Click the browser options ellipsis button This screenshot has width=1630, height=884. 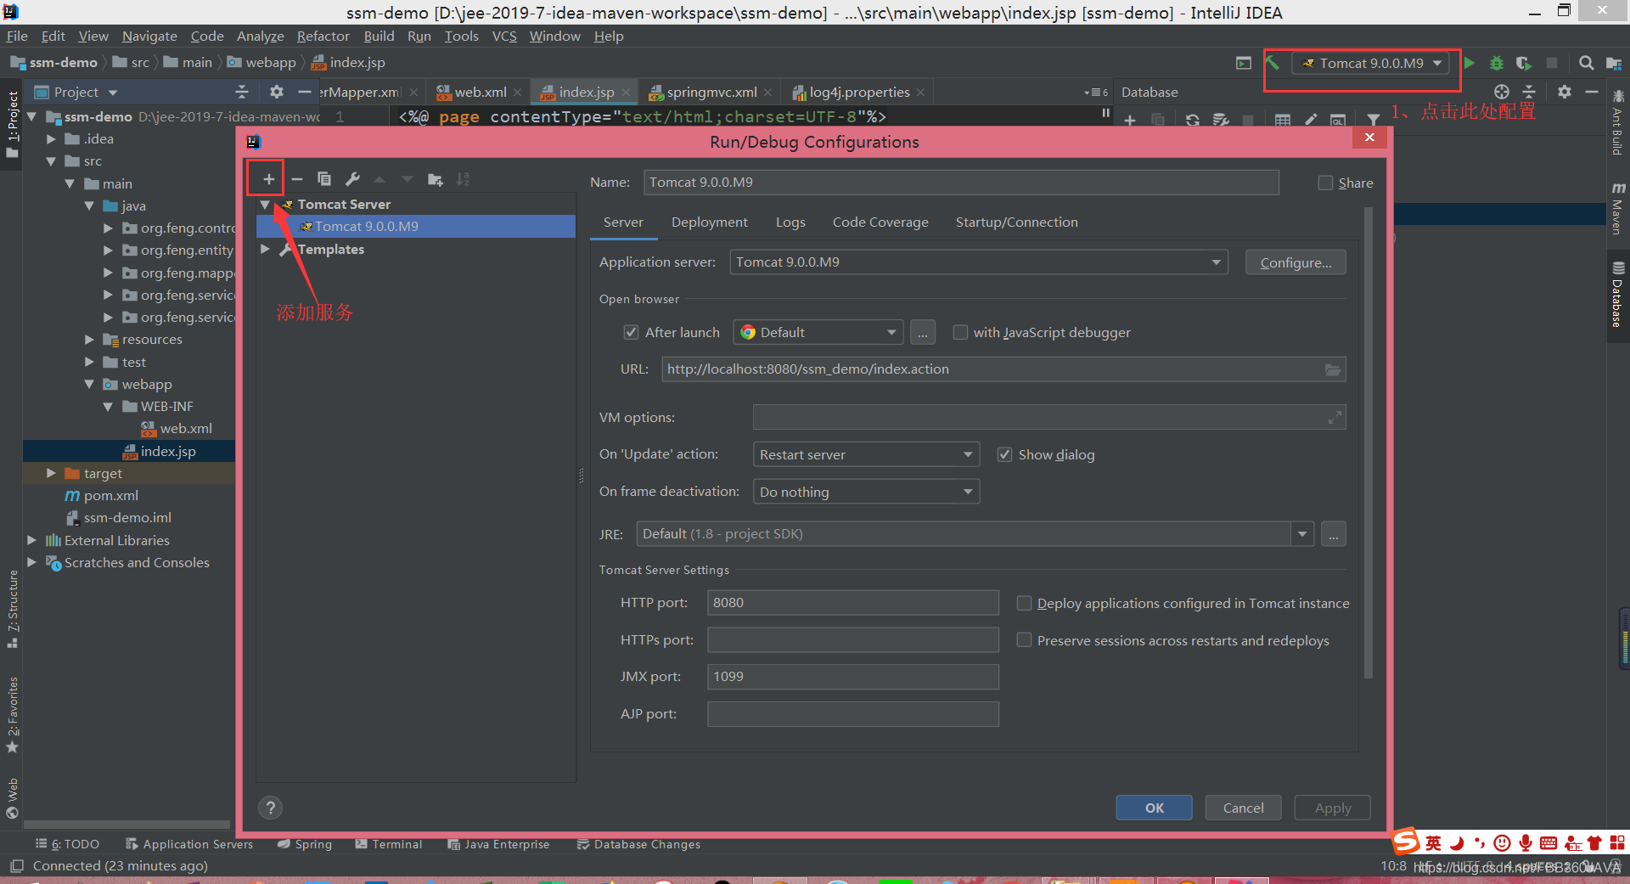coord(923,332)
